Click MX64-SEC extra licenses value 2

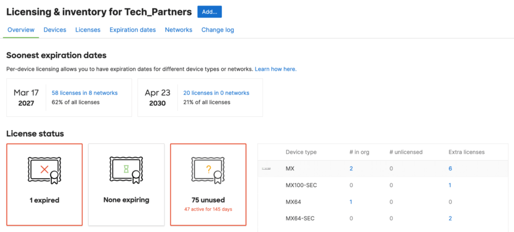450,218
